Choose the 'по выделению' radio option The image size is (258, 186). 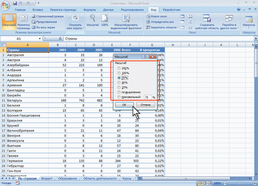(x=119, y=92)
